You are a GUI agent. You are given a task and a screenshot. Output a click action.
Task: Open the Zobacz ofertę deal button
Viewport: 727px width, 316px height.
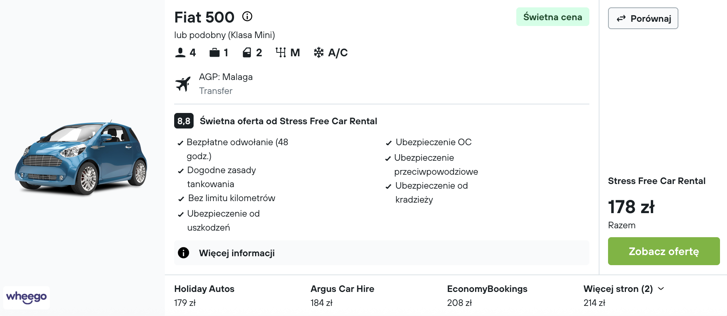pos(664,251)
